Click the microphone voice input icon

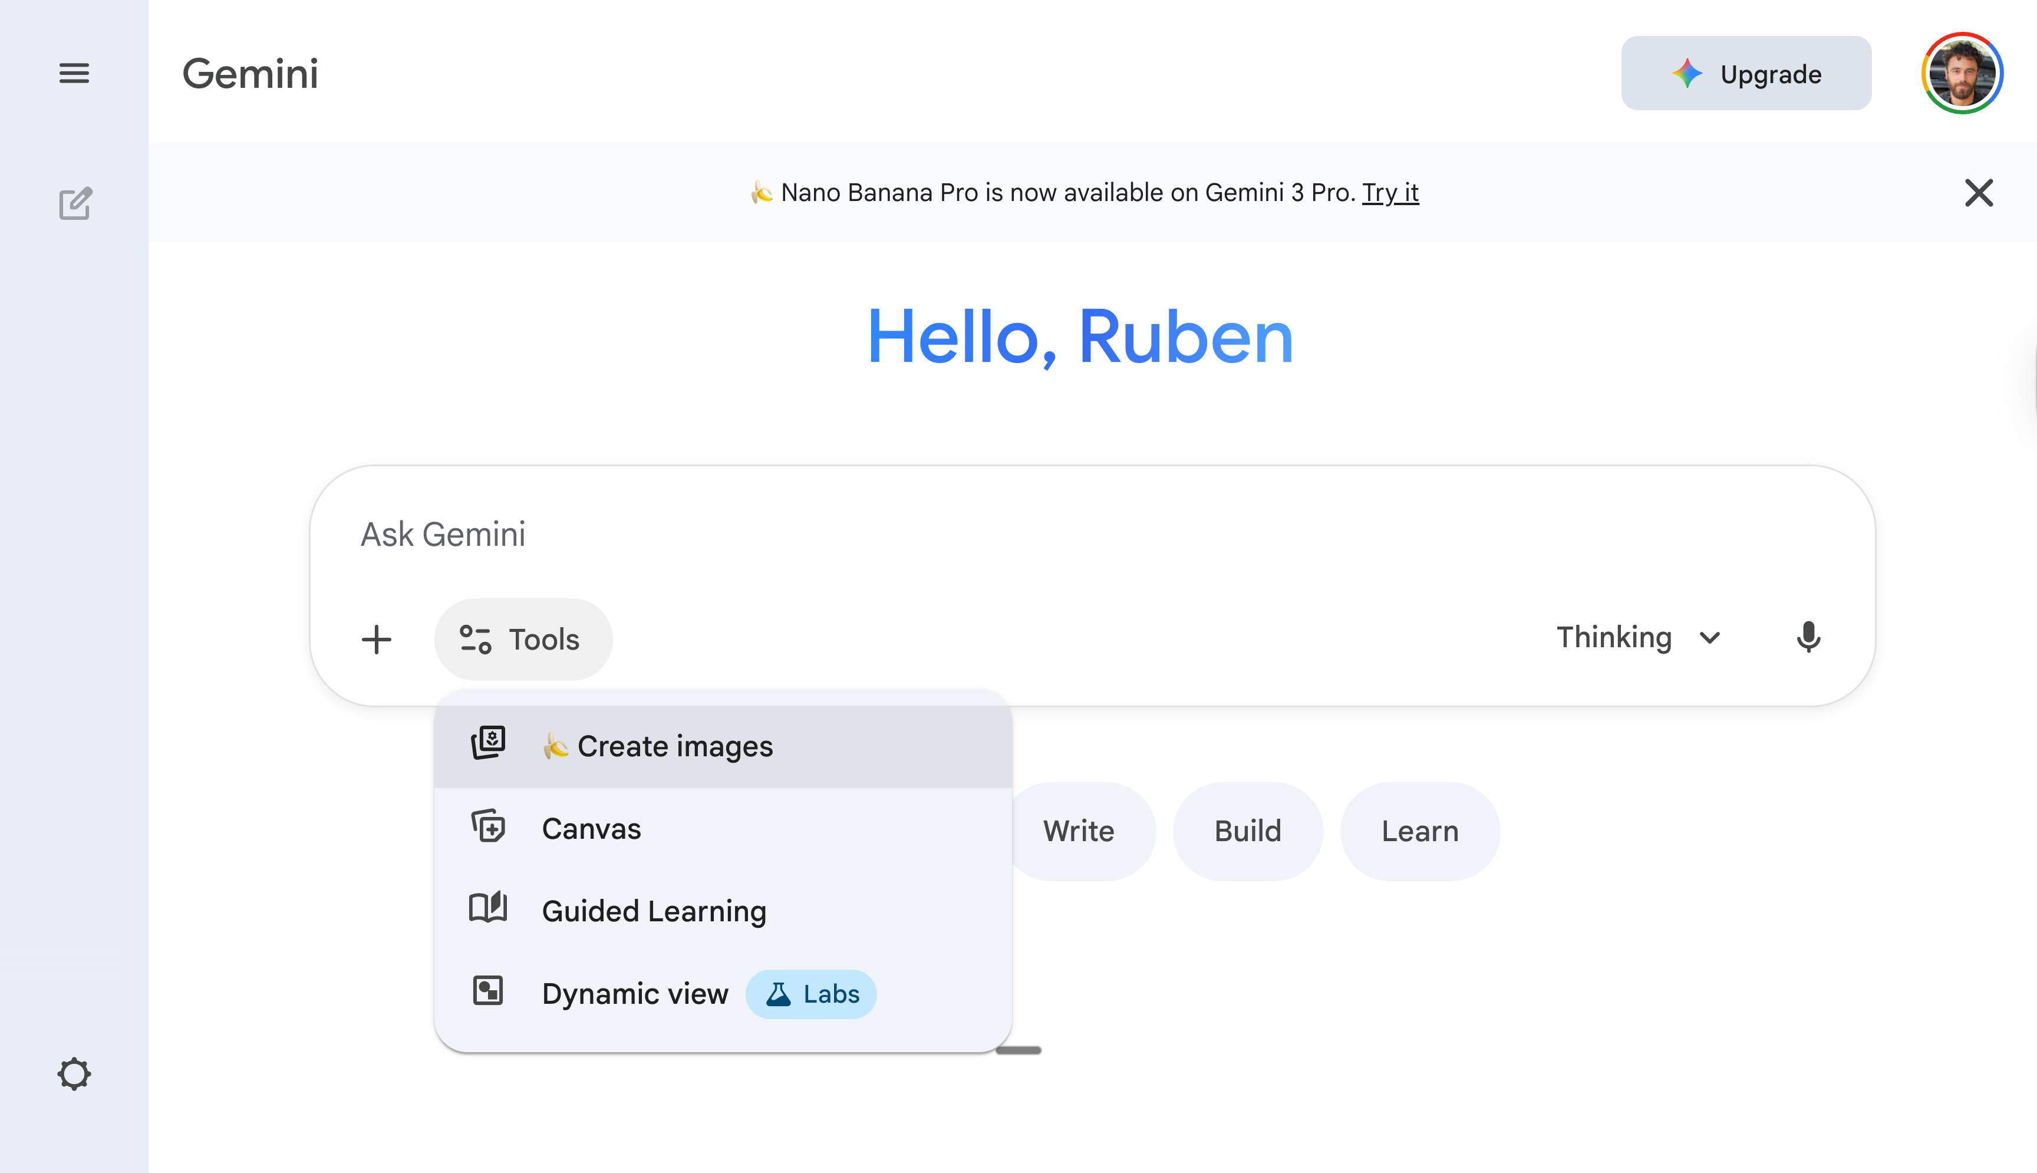(x=1808, y=638)
